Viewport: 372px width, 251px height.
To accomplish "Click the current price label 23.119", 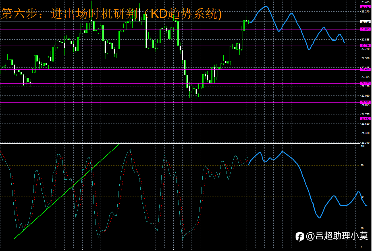I will 365,22.
